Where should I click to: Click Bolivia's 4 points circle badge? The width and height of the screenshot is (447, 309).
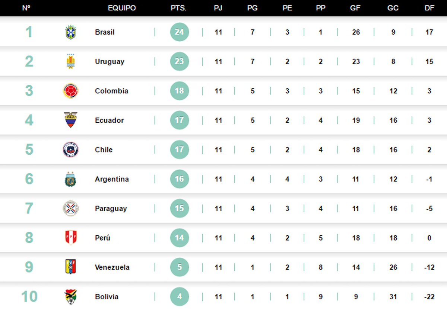pyautogui.click(x=180, y=297)
